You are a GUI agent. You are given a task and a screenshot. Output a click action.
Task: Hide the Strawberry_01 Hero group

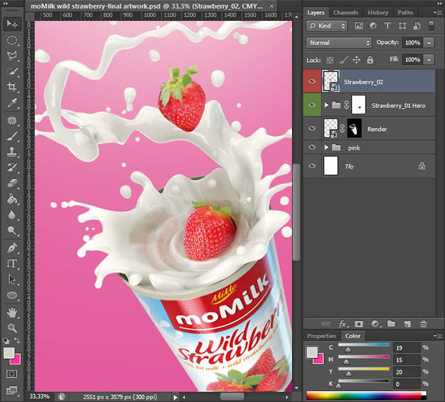tap(312, 105)
